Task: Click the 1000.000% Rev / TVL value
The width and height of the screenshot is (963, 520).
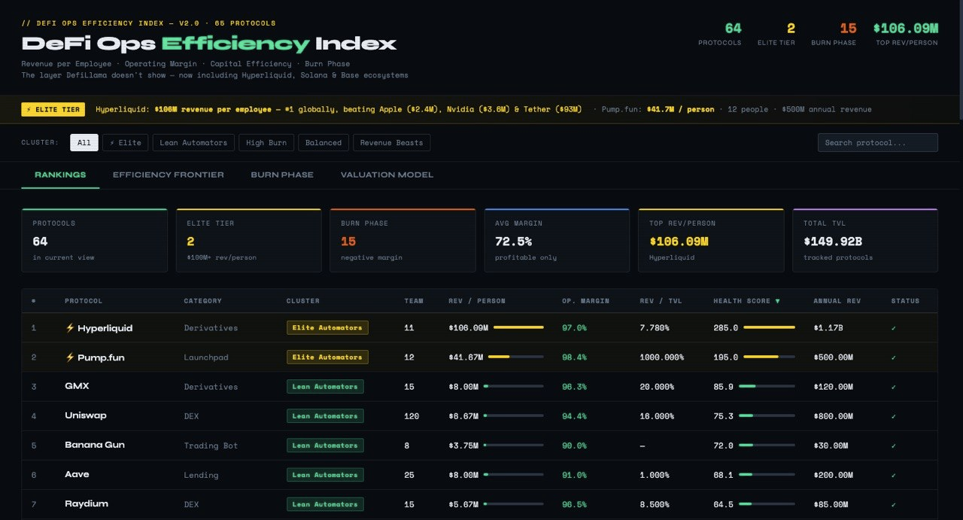Action: pyautogui.click(x=661, y=357)
